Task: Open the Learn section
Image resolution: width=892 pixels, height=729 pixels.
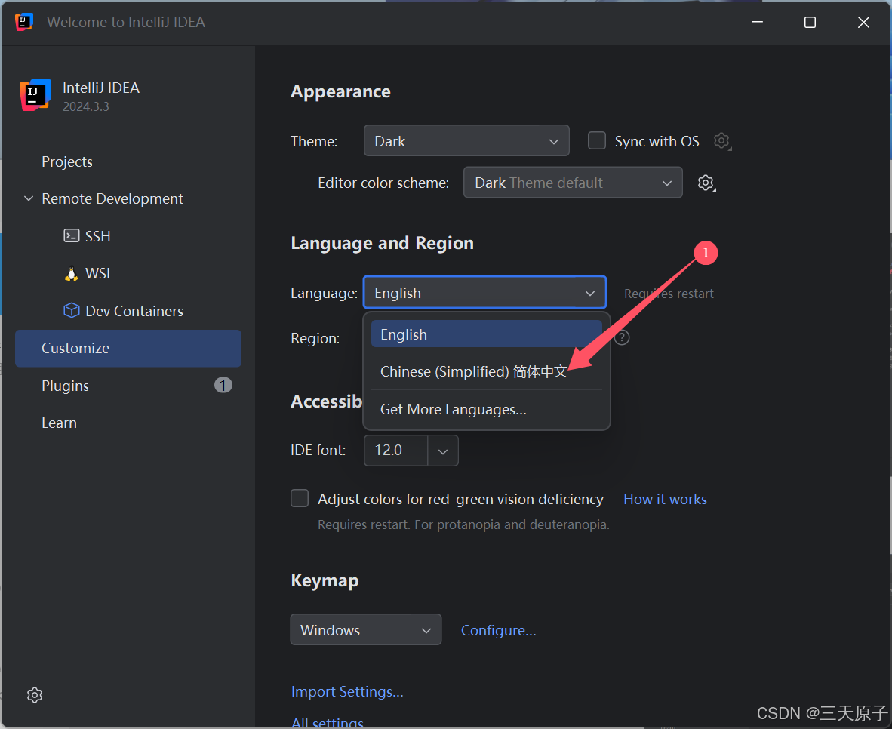Action: [128, 423]
